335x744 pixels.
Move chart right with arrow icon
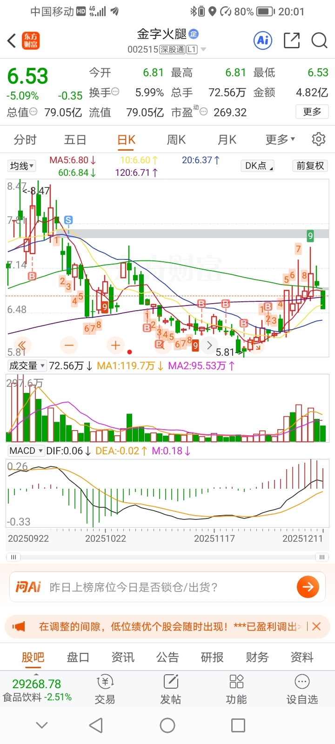pos(209,345)
